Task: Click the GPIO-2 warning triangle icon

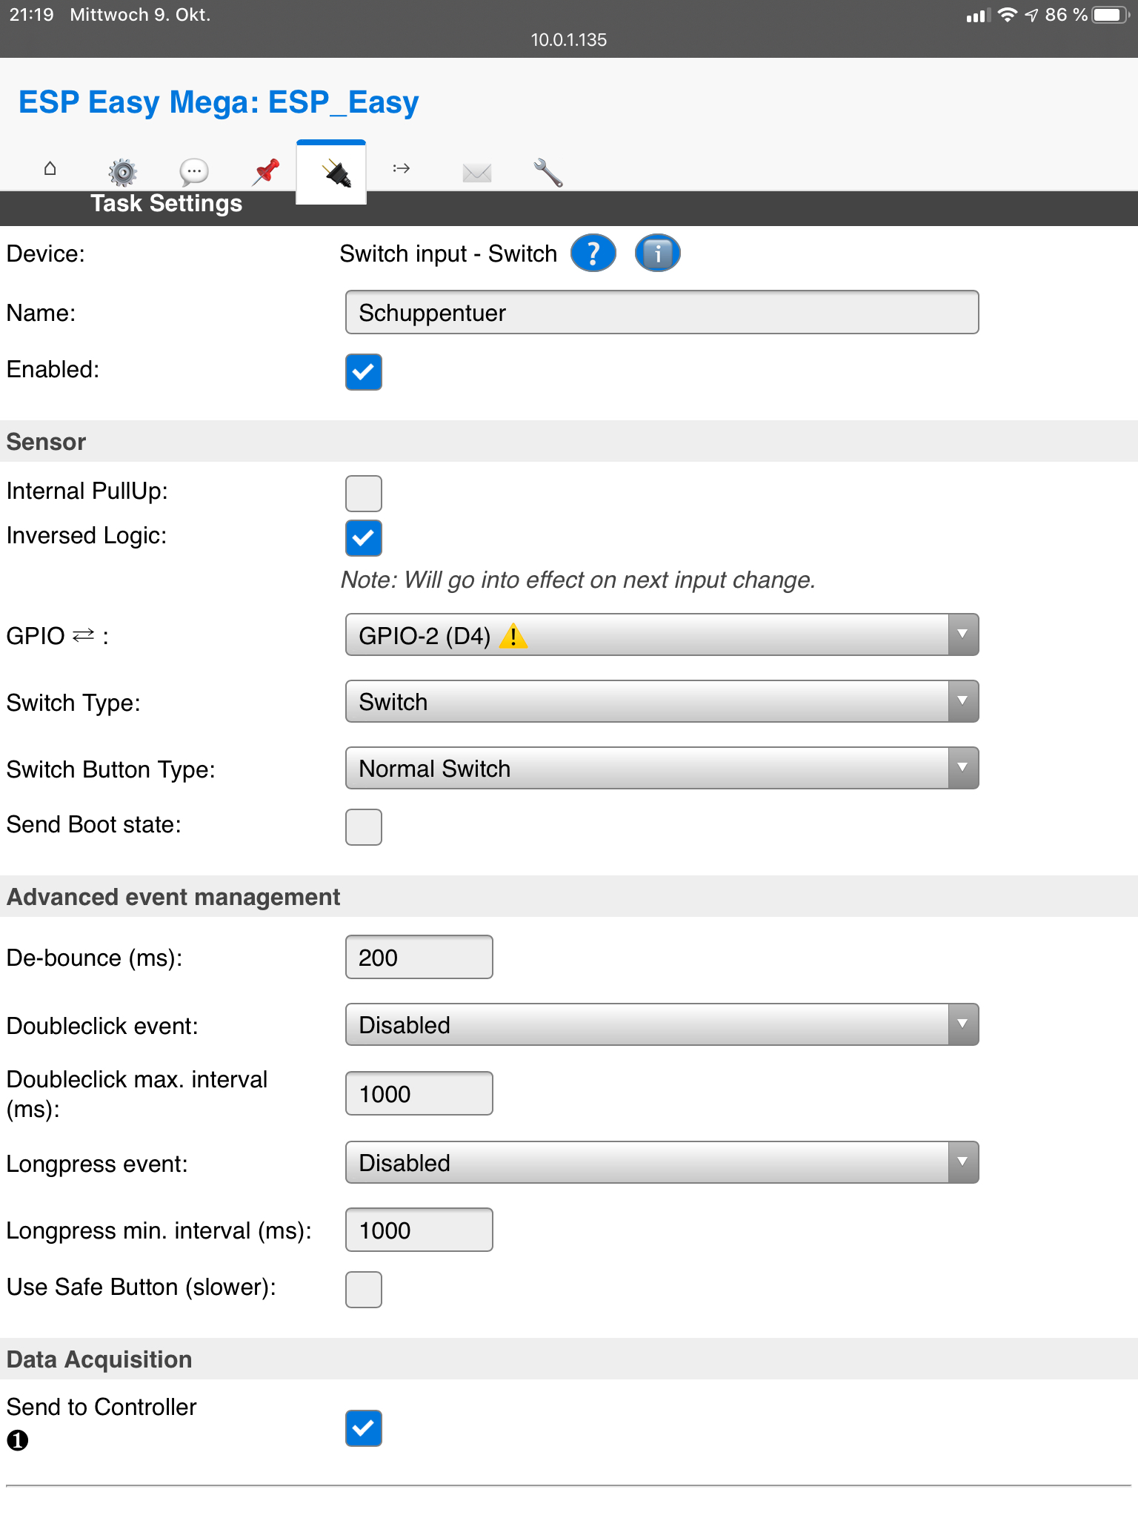Action: (513, 635)
